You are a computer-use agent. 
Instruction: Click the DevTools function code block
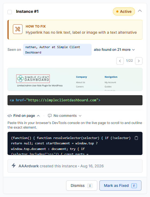pyautogui.click(x=75, y=143)
